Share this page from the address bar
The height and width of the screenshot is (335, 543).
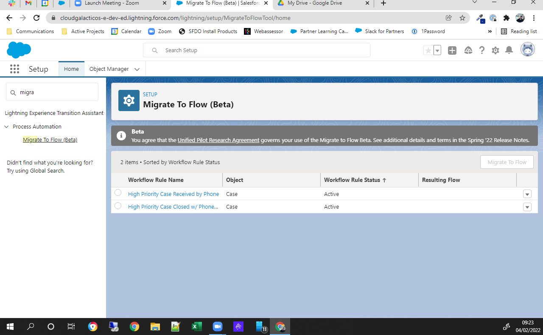(448, 18)
